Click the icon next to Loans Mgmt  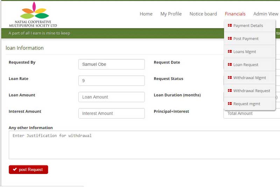230,52
